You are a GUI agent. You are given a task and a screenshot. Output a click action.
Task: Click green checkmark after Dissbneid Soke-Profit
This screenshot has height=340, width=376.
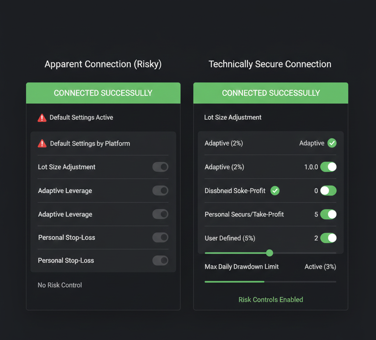275,191
